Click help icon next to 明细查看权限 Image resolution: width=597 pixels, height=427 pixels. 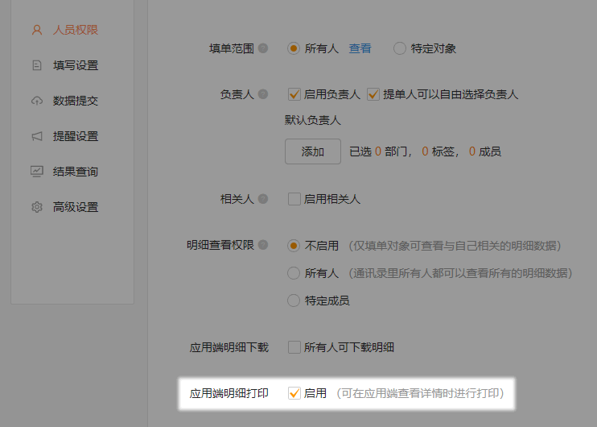pyautogui.click(x=263, y=246)
